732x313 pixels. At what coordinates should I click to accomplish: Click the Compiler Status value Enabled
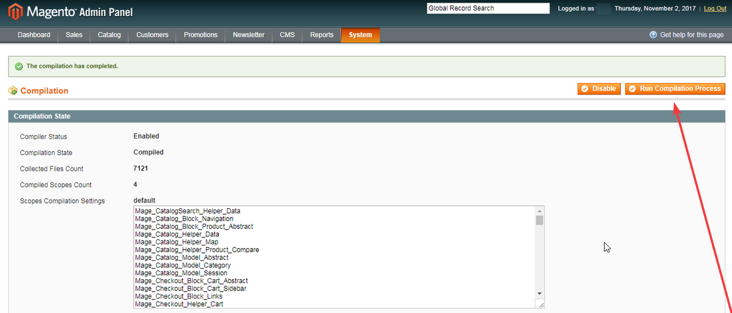(x=146, y=136)
